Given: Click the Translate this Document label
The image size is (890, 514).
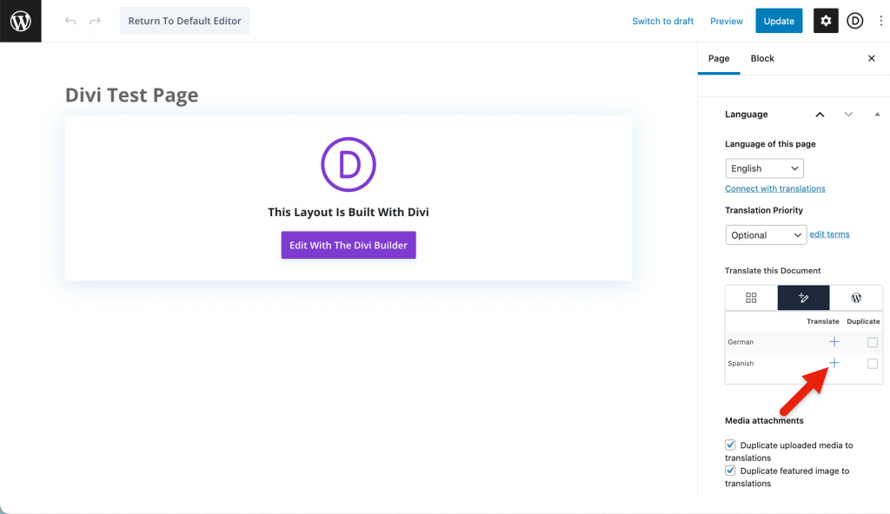Looking at the screenshot, I should (x=773, y=271).
